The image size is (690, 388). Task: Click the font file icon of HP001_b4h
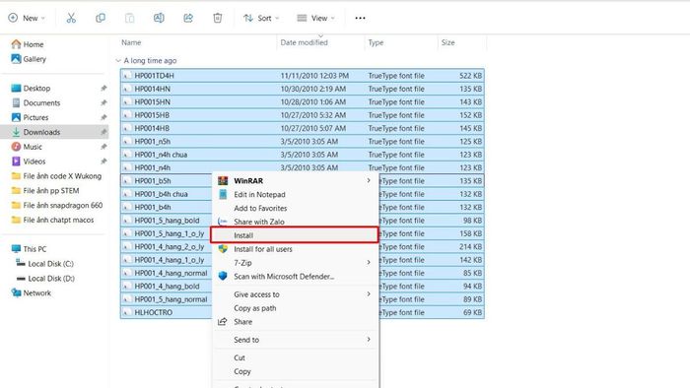click(x=127, y=208)
